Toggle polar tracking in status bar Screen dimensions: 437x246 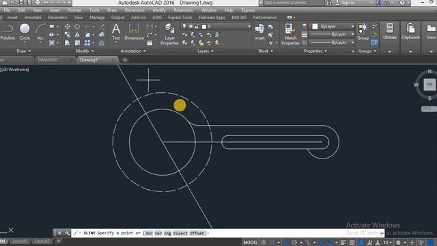tap(294, 243)
